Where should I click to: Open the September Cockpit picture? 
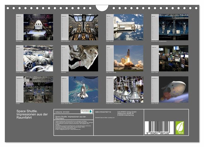coord(38,89)
